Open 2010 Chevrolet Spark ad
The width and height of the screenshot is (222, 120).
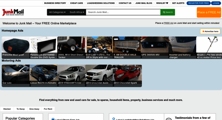(x=127, y=76)
